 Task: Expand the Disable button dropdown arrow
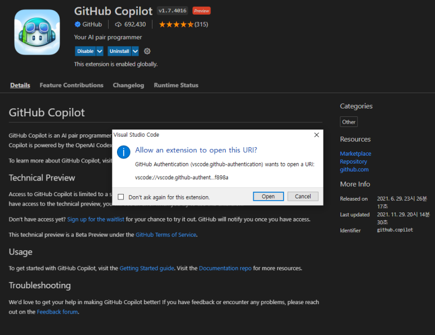pos(100,51)
